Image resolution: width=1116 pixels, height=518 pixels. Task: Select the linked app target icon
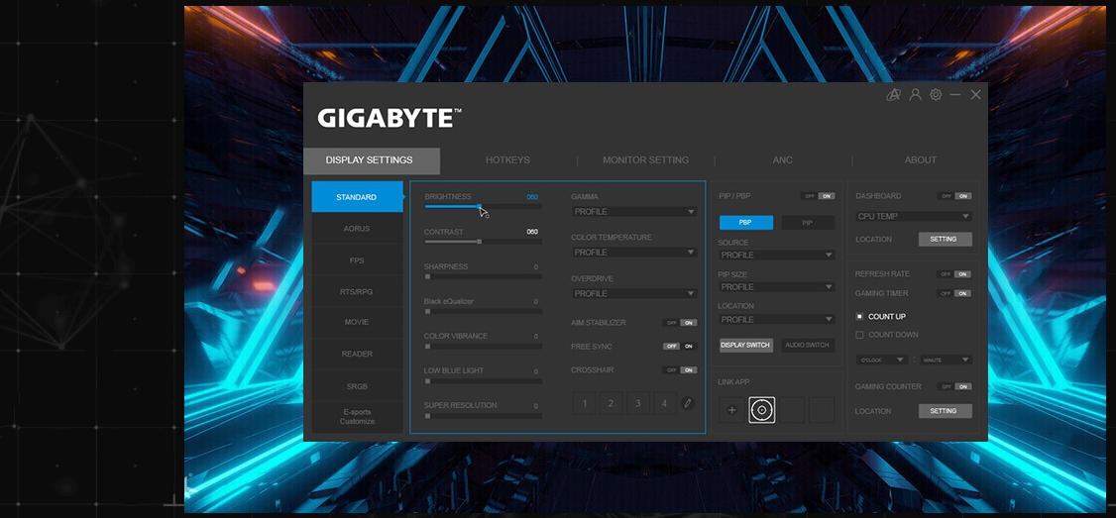[x=761, y=410]
